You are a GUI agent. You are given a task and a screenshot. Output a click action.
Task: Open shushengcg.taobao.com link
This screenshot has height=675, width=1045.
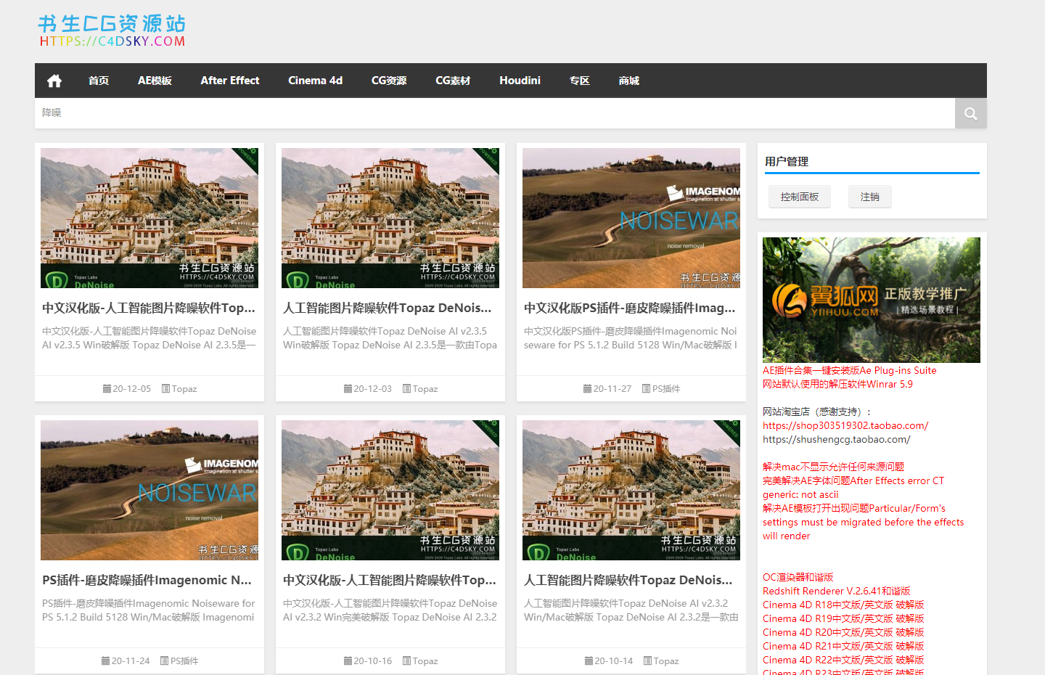[x=836, y=440]
